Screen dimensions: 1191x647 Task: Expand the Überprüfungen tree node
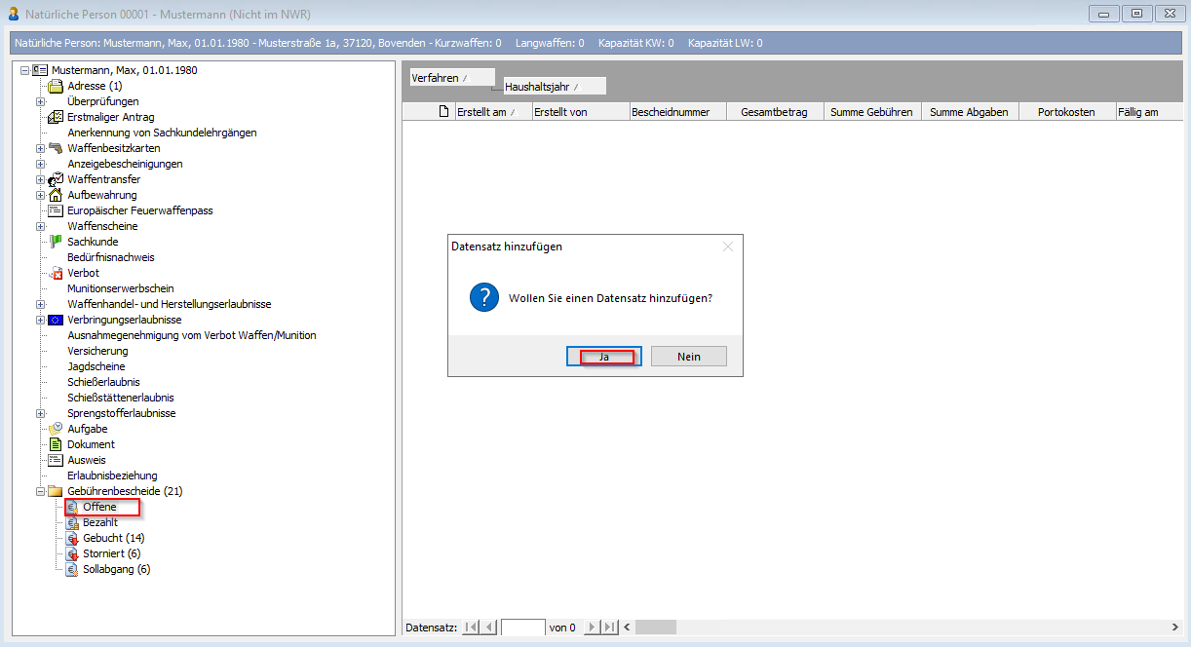pyautogui.click(x=40, y=101)
